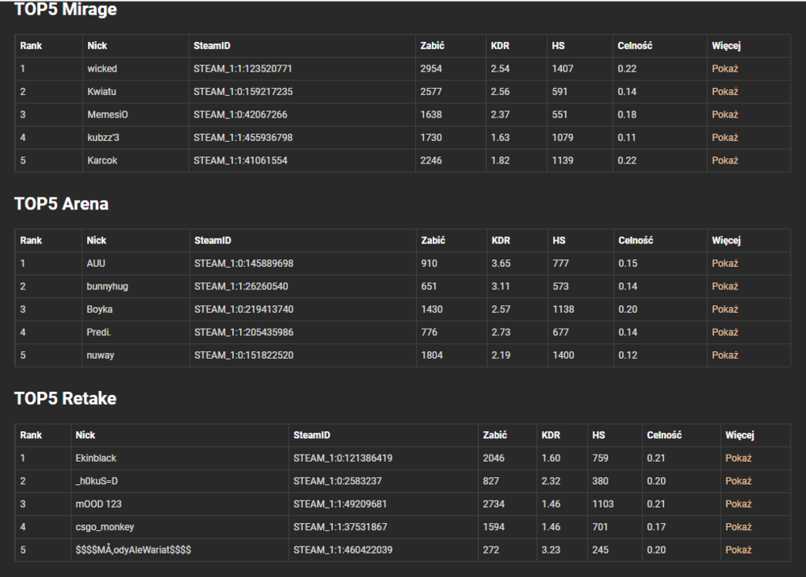
Task: Select HS value 1103 for mOOD 123
Action: point(603,504)
